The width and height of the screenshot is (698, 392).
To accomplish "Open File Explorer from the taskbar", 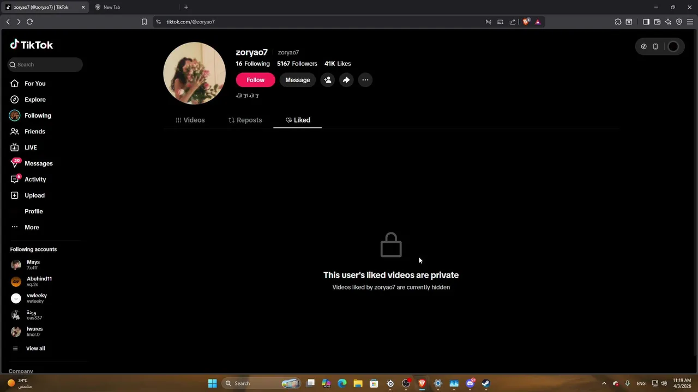I will (x=358, y=383).
